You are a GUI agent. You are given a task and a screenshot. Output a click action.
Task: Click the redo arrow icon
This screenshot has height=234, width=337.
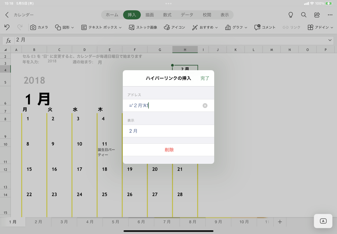tap(20, 27)
